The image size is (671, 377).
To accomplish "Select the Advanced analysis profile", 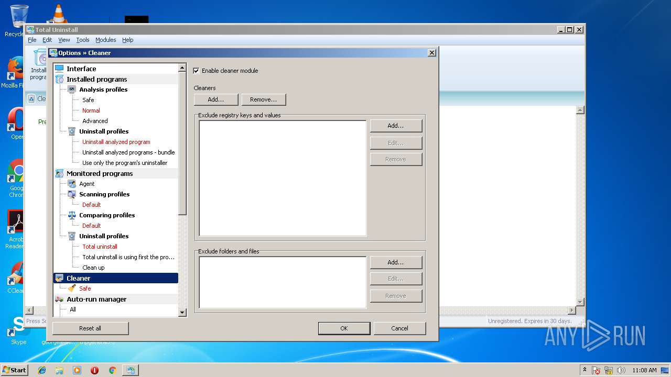I will click(95, 121).
